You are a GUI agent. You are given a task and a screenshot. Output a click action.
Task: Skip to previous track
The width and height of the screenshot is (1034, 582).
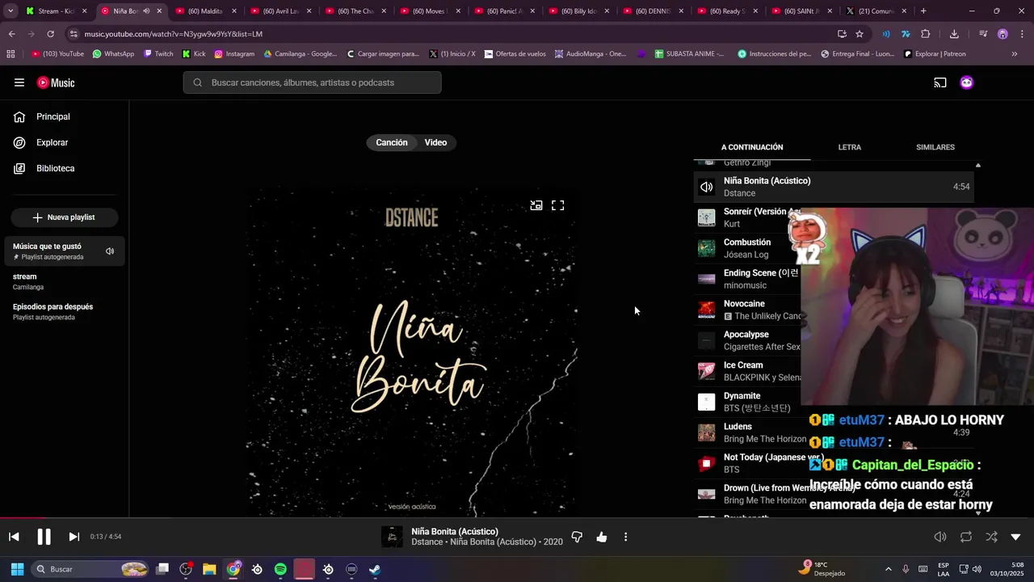(14, 537)
